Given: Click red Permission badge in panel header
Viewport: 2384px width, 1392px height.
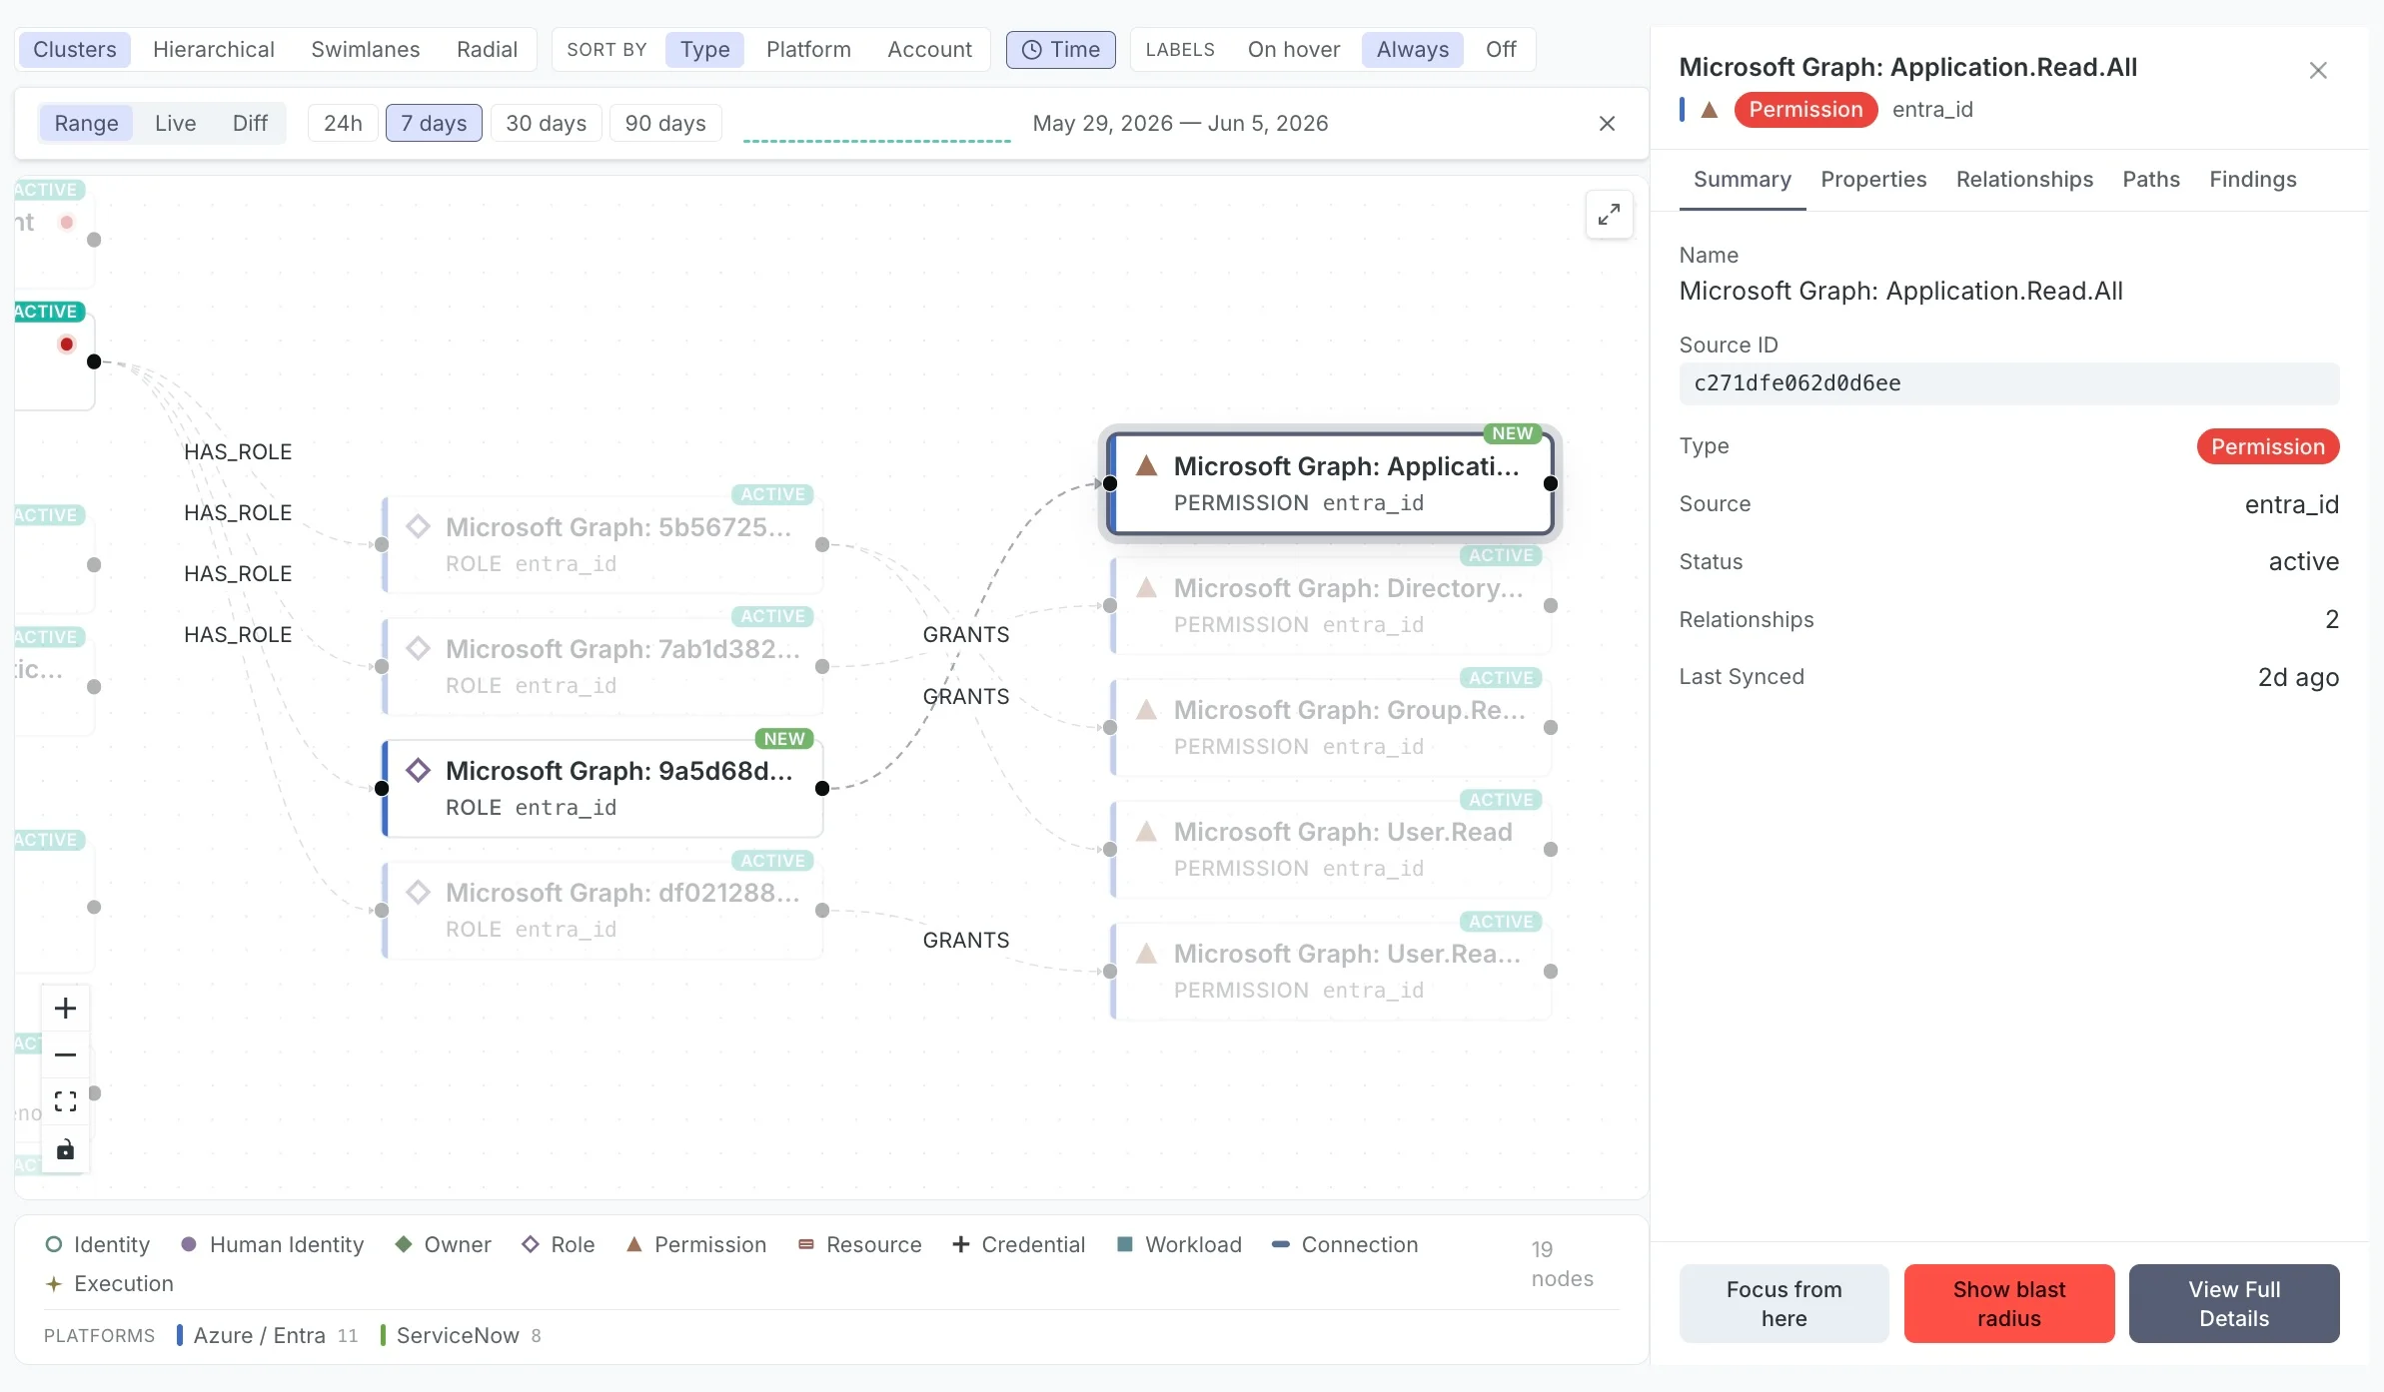Looking at the screenshot, I should [x=1805, y=110].
